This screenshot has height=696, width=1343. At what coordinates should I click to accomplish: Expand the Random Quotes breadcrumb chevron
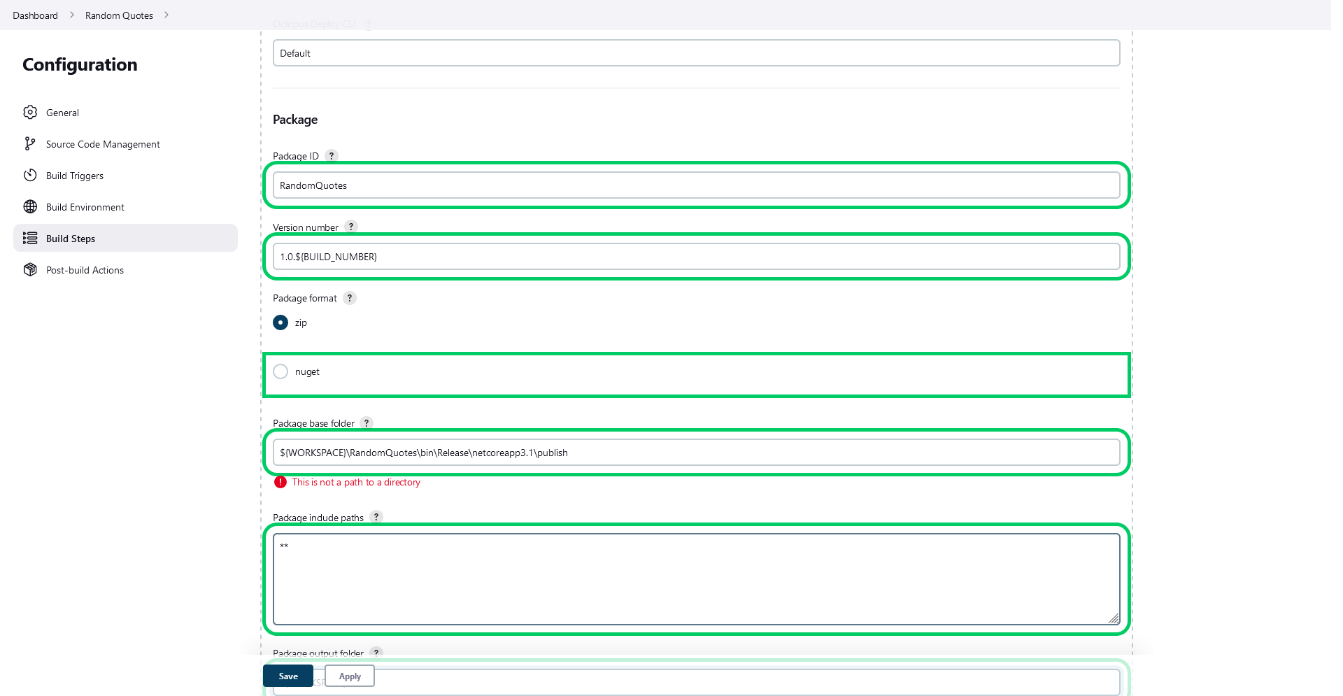(x=166, y=15)
